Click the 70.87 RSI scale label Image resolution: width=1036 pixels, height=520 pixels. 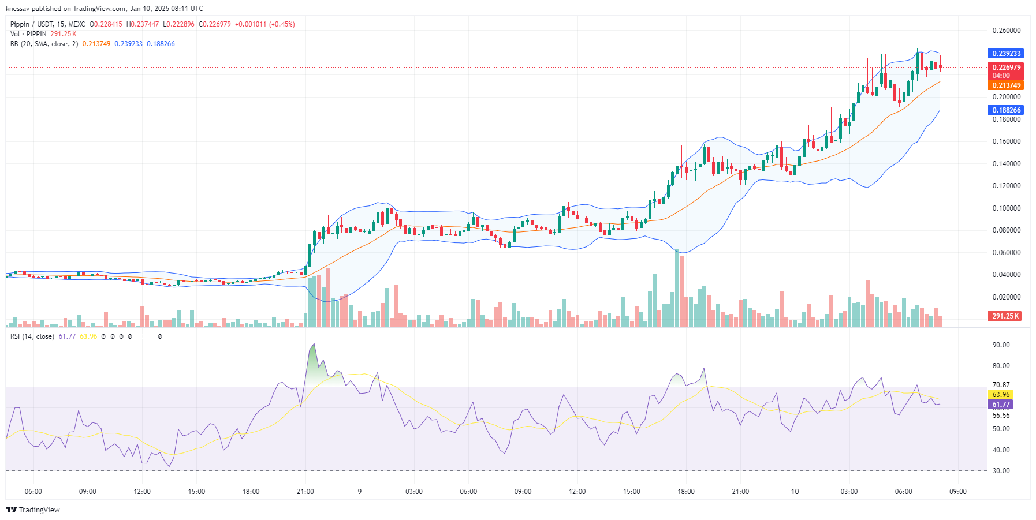coord(1001,385)
